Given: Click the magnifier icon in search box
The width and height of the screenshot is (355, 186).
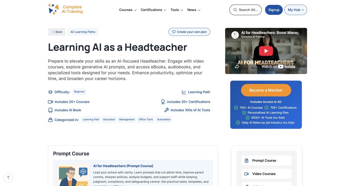Looking at the screenshot, I should click(x=235, y=10).
